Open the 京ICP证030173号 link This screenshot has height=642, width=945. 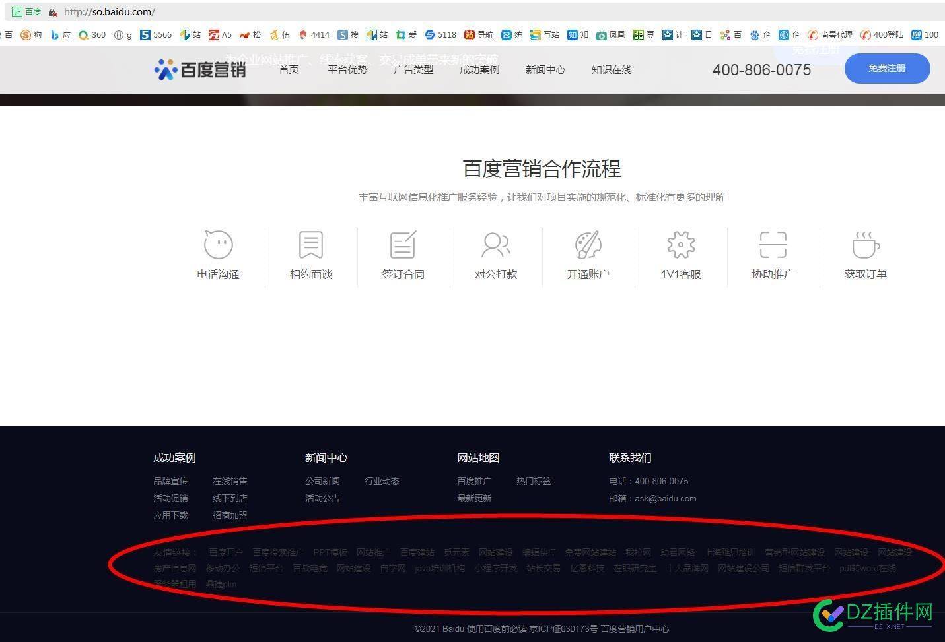563,629
